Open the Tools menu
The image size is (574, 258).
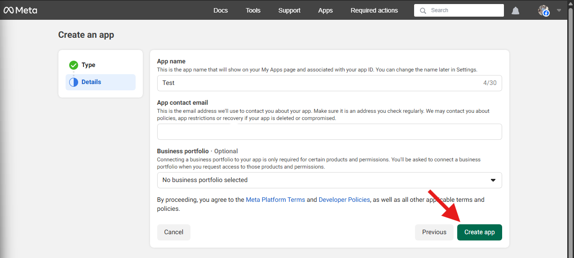pyautogui.click(x=253, y=10)
